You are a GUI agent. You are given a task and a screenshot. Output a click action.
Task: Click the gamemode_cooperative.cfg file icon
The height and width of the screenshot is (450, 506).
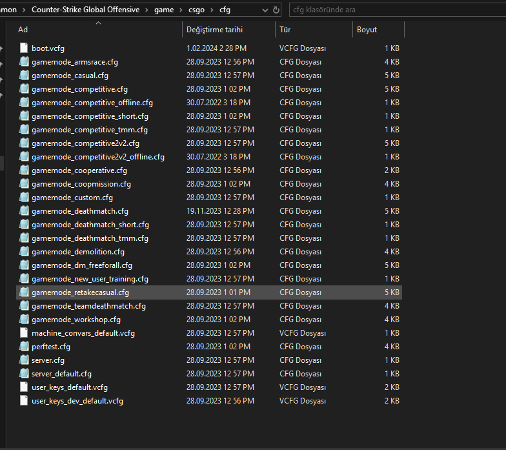pyautogui.click(x=24, y=170)
